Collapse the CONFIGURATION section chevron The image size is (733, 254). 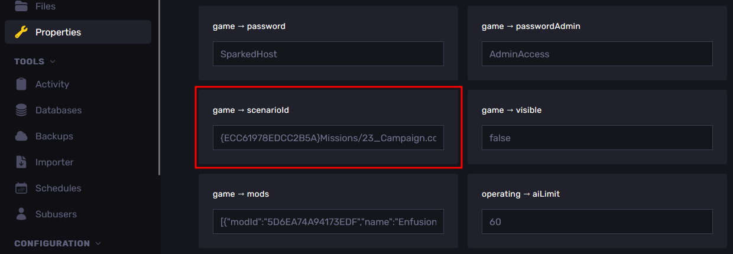point(98,243)
